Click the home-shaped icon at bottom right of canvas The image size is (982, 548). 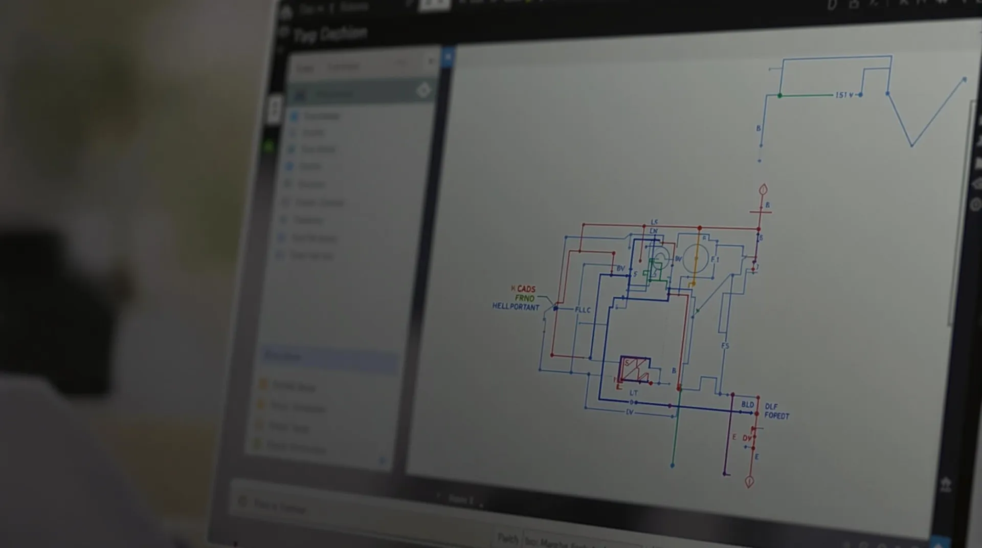[x=945, y=484]
